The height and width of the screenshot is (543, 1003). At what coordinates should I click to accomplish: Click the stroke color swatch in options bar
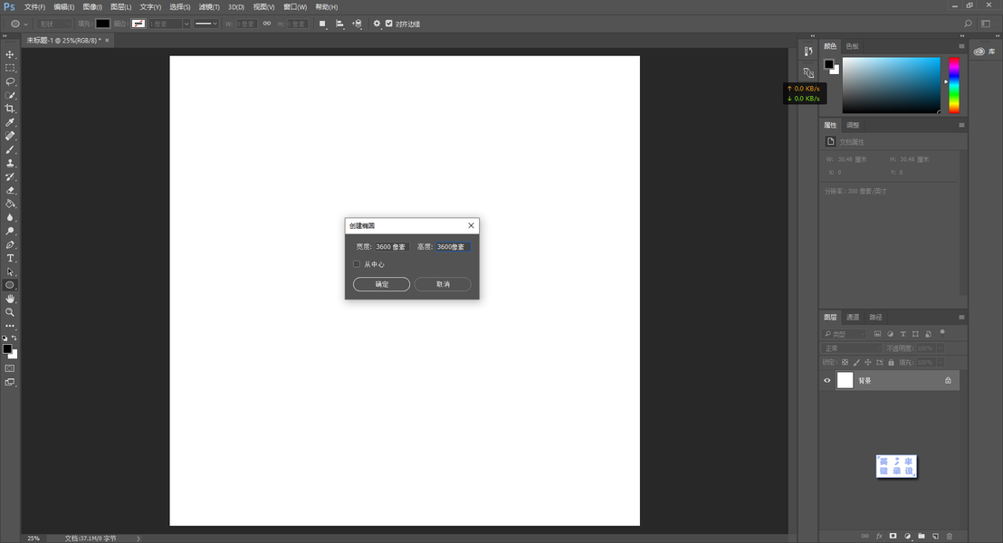tap(139, 24)
